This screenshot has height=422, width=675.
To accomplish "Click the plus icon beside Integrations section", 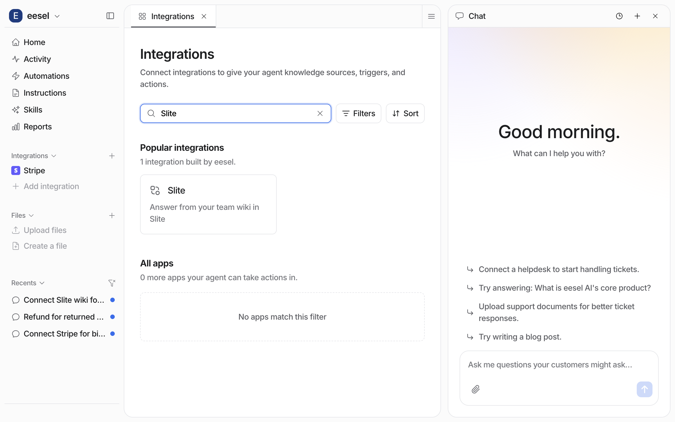I will click(112, 156).
